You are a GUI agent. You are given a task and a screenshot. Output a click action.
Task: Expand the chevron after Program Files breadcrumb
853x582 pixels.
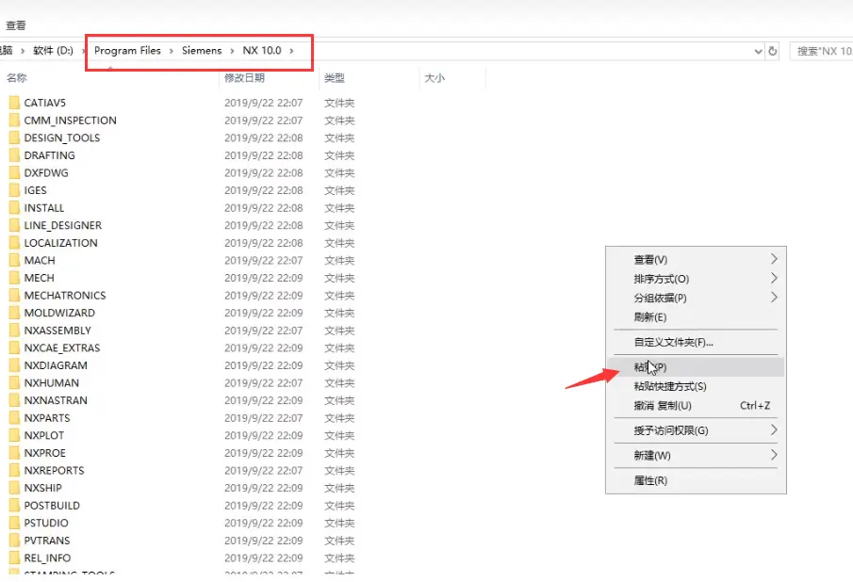[172, 51]
